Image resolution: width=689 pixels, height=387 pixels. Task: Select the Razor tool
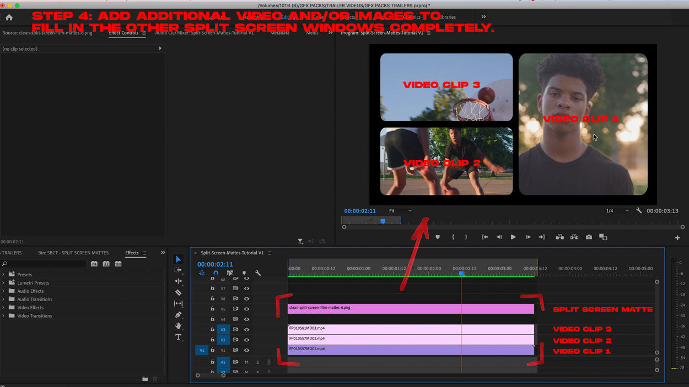pyautogui.click(x=178, y=292)
